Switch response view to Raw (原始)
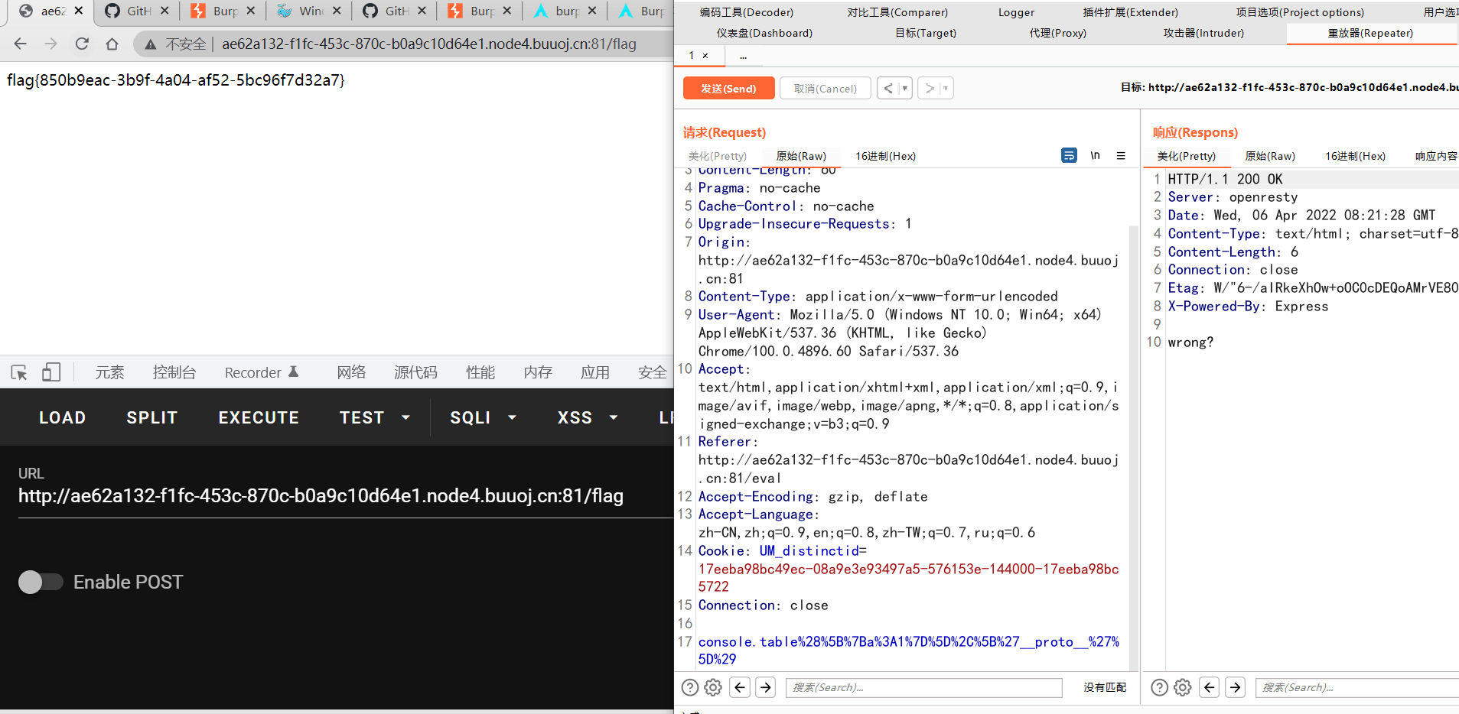Image resolution: width=1459 pixels, height=714 pixels. [1270, 156]
